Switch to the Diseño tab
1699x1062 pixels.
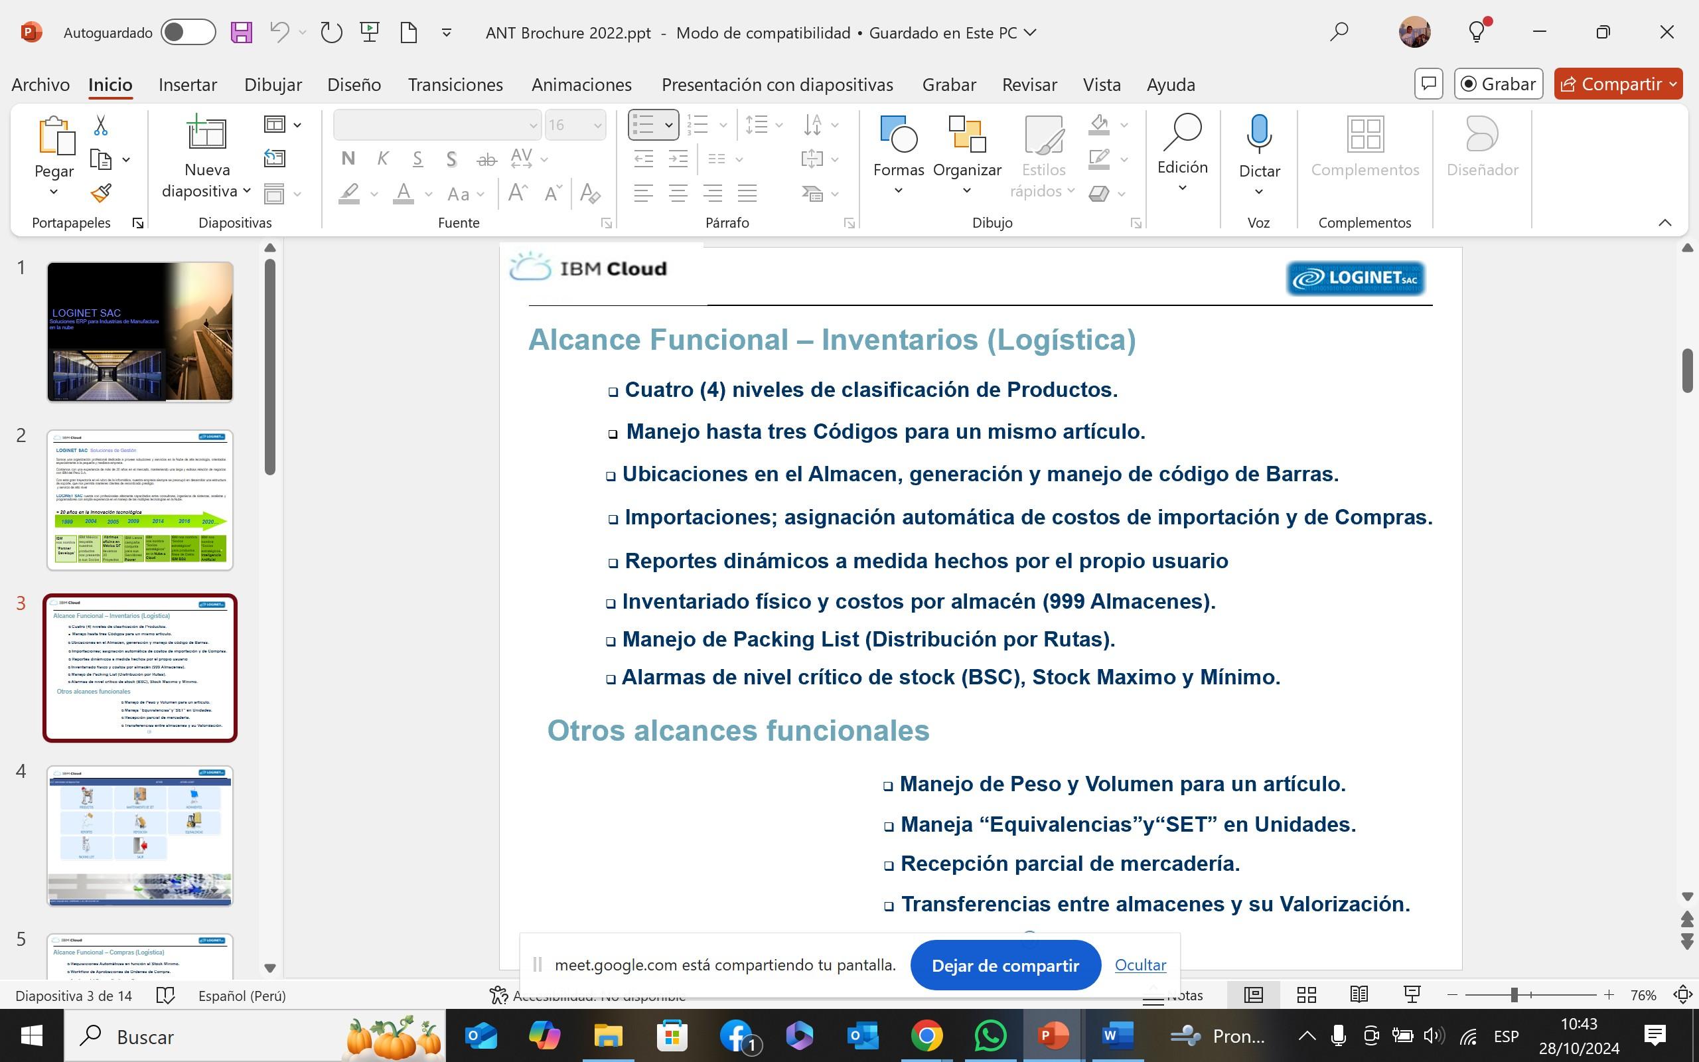tap(354, 84)
